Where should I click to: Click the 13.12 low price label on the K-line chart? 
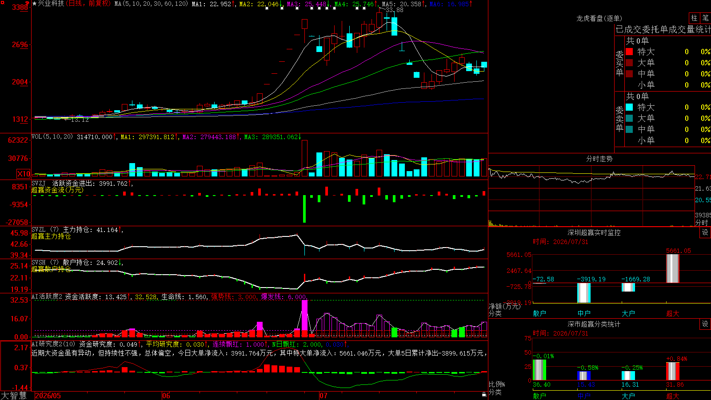[x=80, y=120]
